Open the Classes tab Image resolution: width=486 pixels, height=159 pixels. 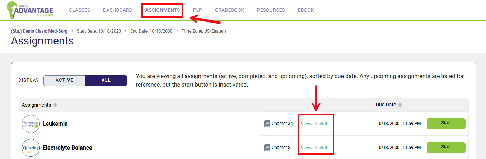(x=79, y=10)
